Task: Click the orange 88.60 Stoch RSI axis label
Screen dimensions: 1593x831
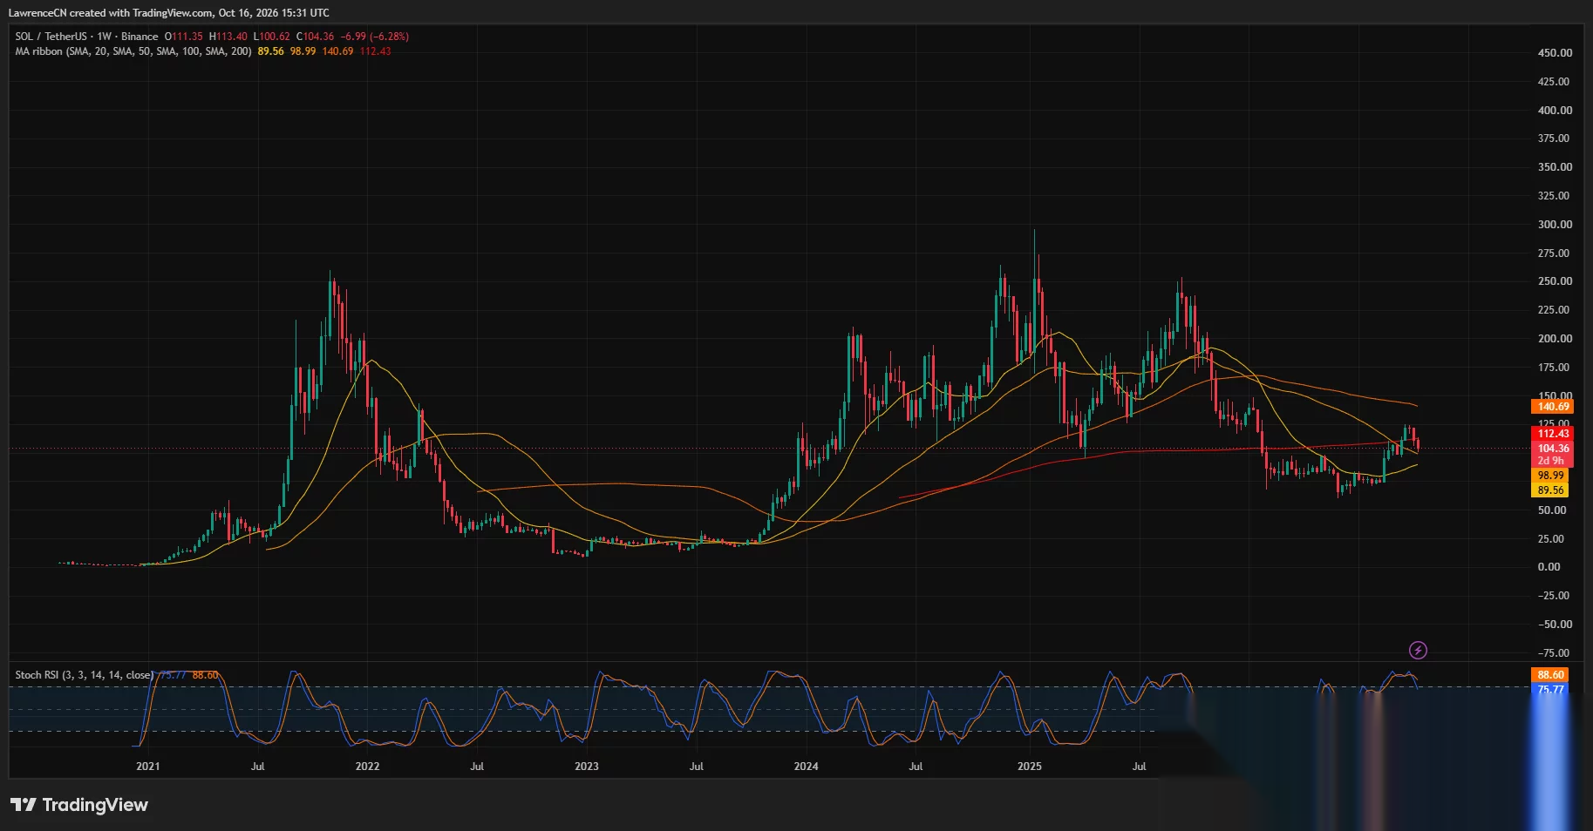Action: (1550, 675)
